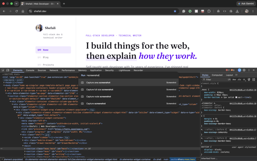The height and width of the screenshot is (161, 257).
Task: Run plain Capture screenshot command
Action: (128, 104)
